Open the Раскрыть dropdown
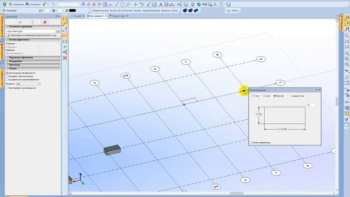The image size is (350, 197). 28,84
